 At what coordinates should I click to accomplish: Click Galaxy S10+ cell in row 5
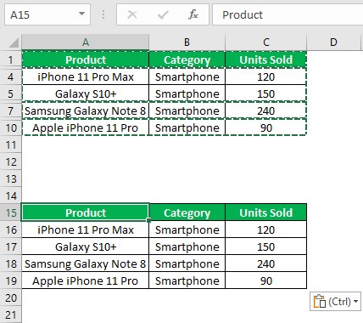(x=86, y=93)
